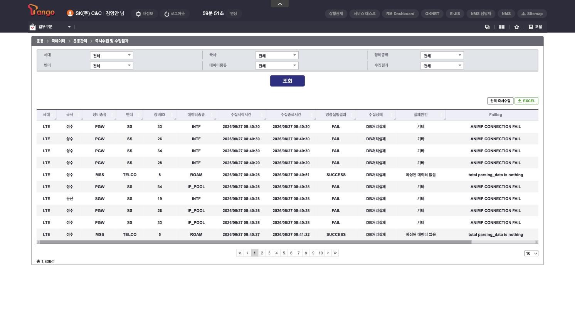The height and width of the screenshot is (313, 575).
Task: Go to the previous results page
Action: coord(247,253)
